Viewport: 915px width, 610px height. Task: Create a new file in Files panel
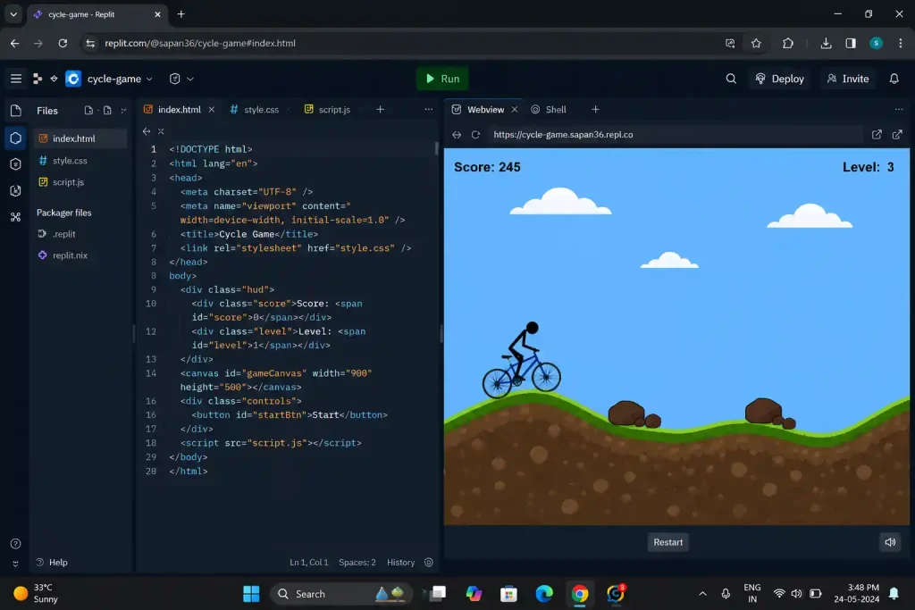coord(88,110)
